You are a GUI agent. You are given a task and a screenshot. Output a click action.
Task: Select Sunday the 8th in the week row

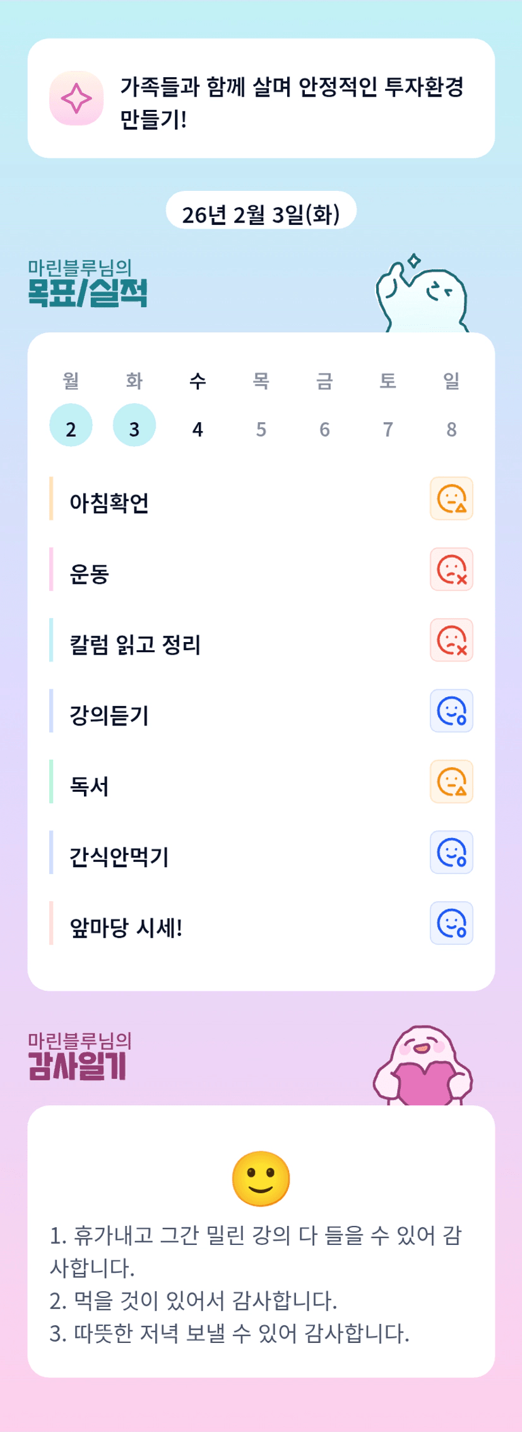point(451,429)
